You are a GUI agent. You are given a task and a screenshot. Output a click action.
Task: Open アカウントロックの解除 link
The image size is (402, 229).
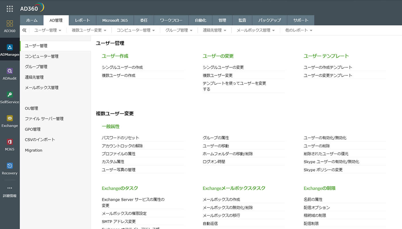tap(122, 146)
